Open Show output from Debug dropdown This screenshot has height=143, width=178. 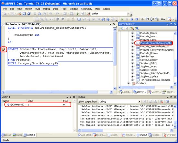[139, 102]
